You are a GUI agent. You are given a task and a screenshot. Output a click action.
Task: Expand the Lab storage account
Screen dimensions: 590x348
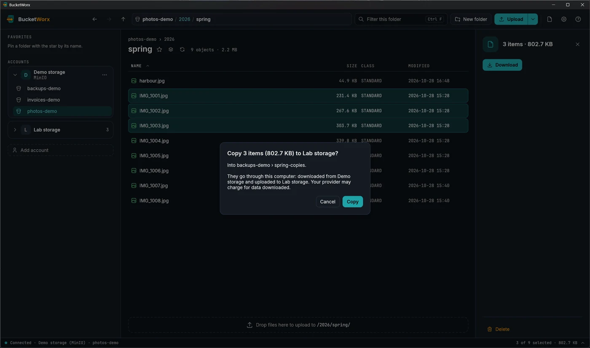click(15, 130)
